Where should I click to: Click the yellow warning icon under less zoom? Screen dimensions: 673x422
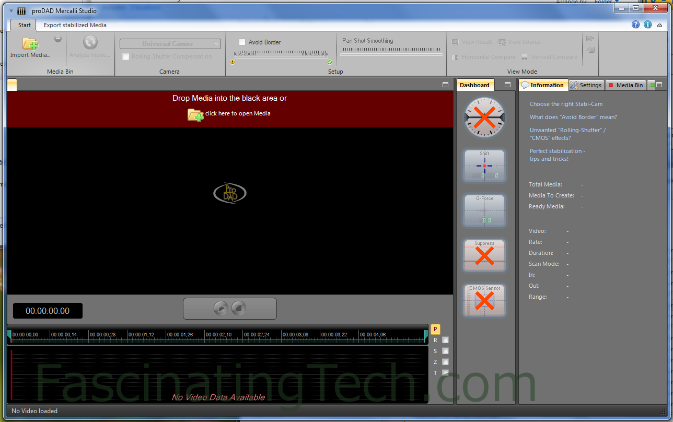click(x=233, y=62)
